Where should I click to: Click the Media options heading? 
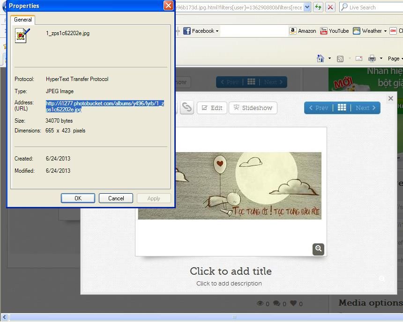tap(371, 303)
